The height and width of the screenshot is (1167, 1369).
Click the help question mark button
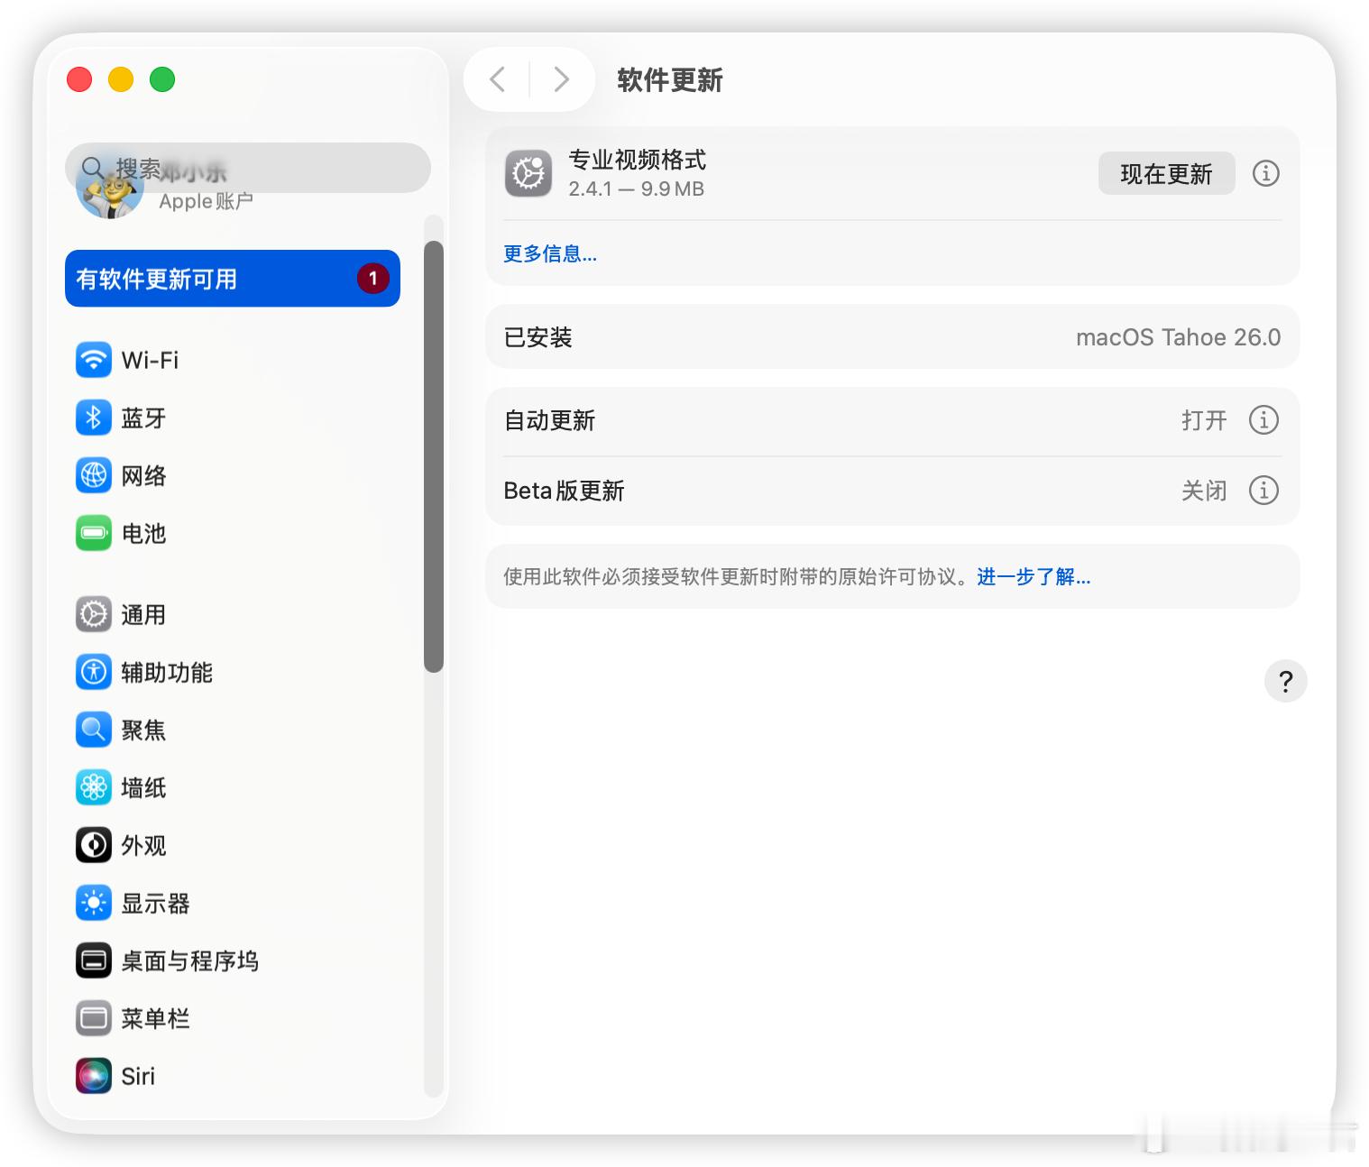1285,681
